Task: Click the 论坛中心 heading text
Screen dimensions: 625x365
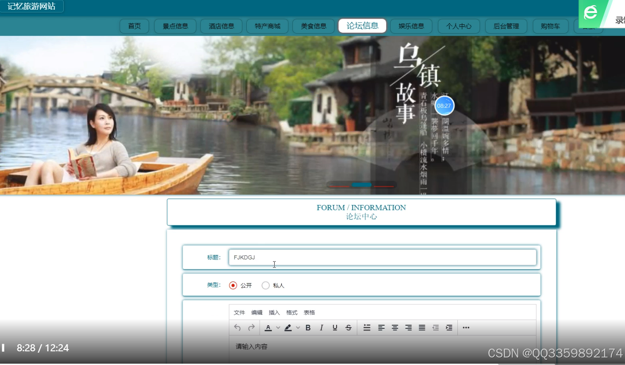Action: [361, 217]
